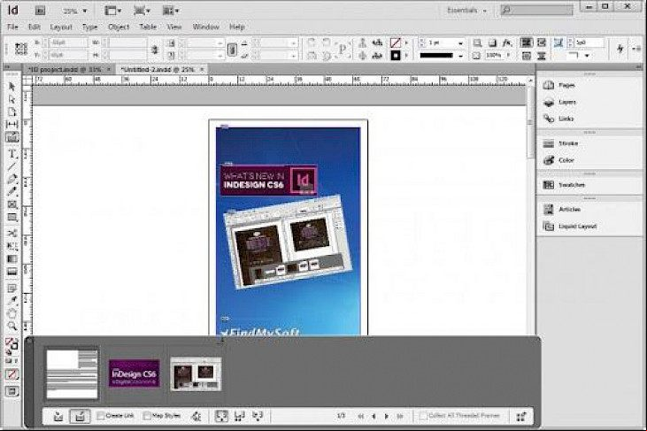Select the Free Transform tool
647x431 pixels.
click(x=12, y=246)
